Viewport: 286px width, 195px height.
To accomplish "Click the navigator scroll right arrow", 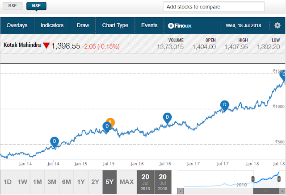I will tap(282, 191).
